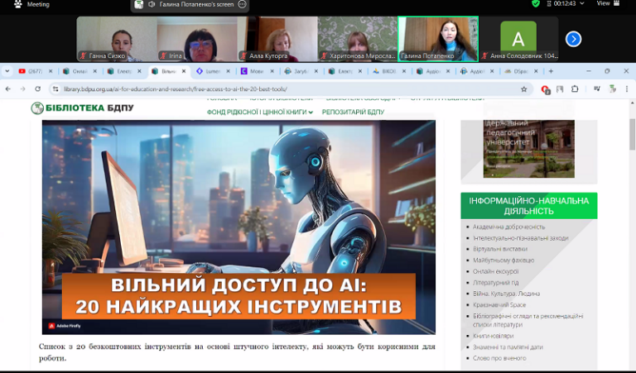Show next participants with the blue arrow

(x=573, y=39)
